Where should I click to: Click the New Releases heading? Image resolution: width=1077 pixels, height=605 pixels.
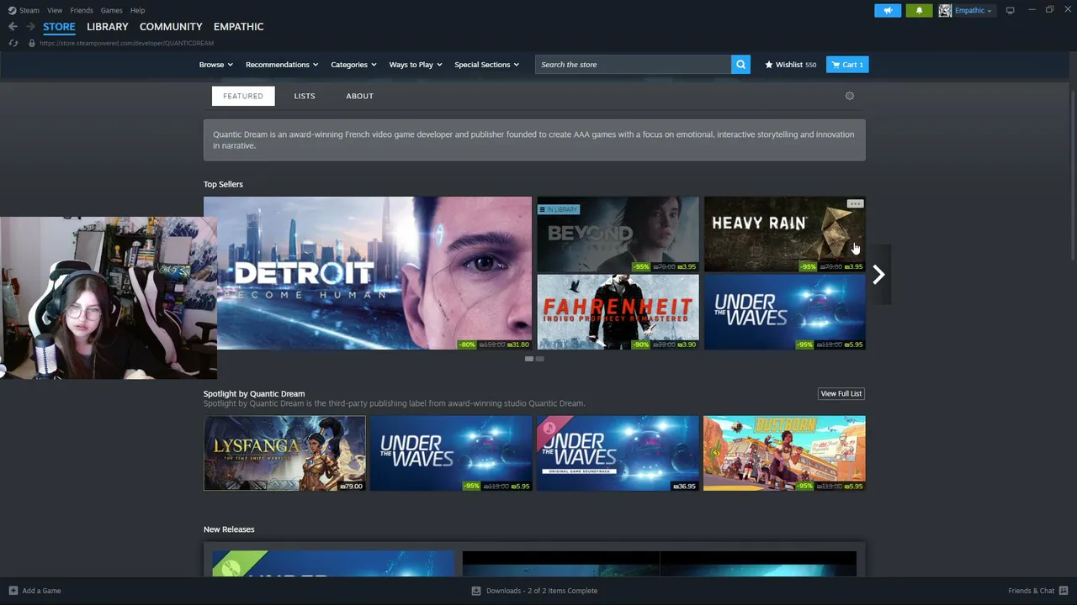[x=229, y=529]
